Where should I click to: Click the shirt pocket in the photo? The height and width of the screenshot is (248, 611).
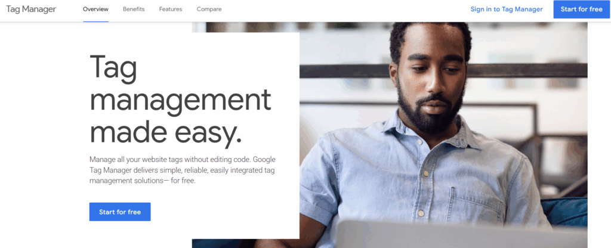(474, 206)
